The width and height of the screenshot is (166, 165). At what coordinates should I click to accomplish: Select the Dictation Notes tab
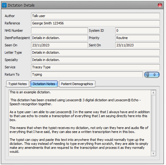pyautogui.click(x=44, y=84)
